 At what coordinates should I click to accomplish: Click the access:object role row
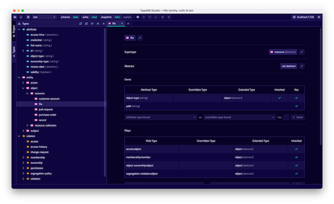click(x=214, y=149)
